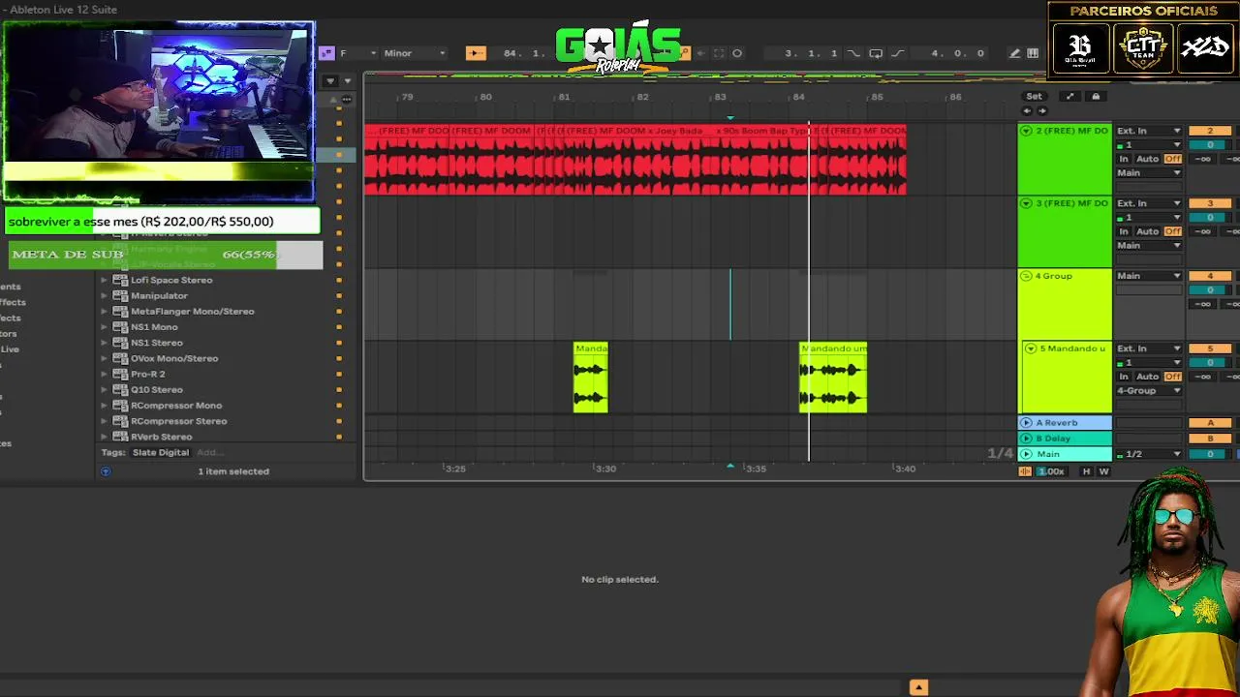Click the computer MIDI keyboard icon

coord(1033,53)
